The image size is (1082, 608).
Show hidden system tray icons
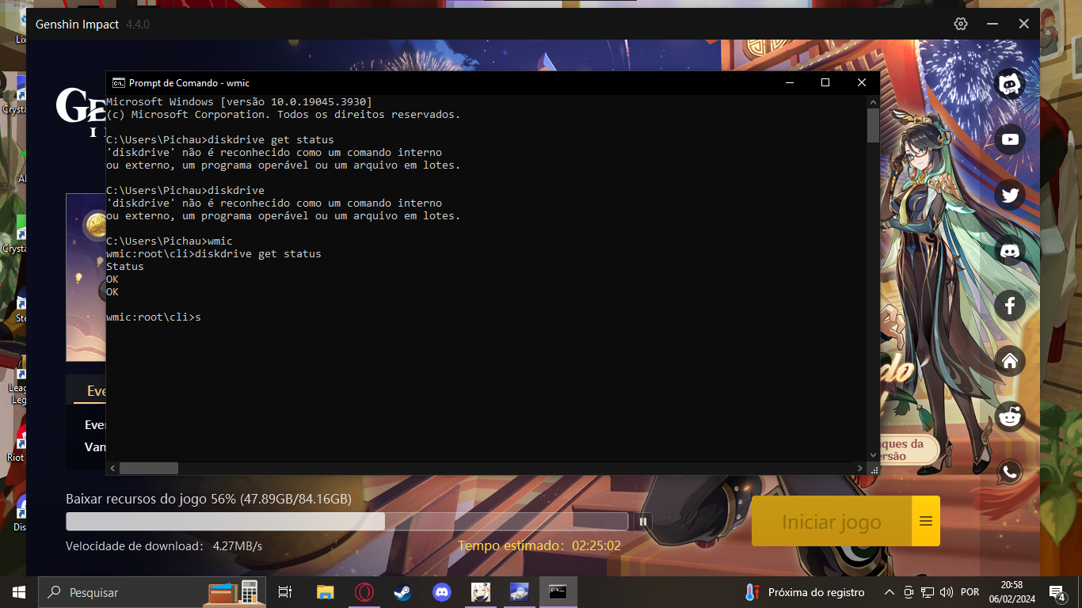890,592
